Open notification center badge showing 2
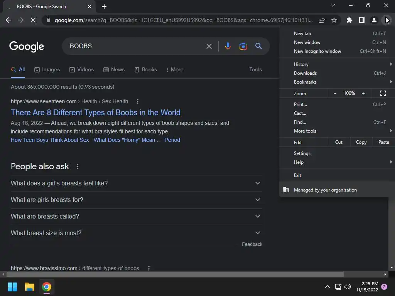 coord(384,287)
